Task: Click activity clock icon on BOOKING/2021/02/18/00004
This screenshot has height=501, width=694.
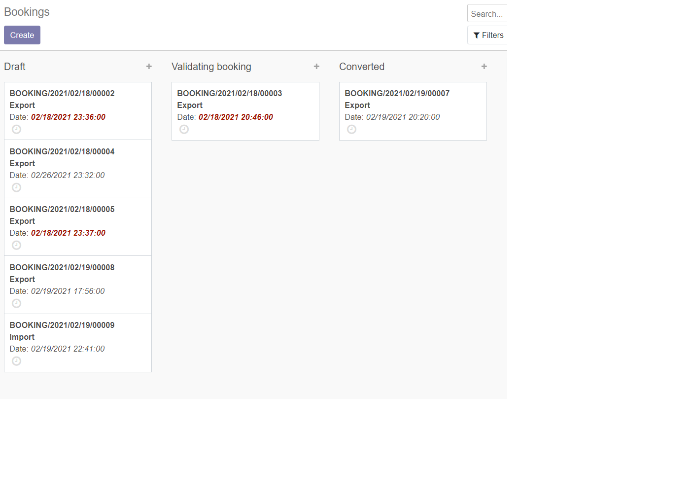Action: 16,187
